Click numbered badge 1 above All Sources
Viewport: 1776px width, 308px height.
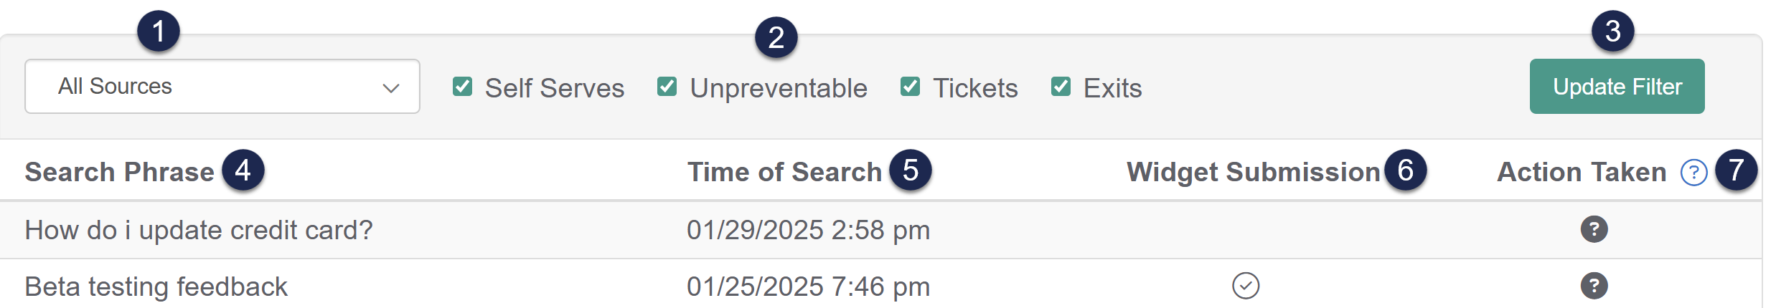159,32
